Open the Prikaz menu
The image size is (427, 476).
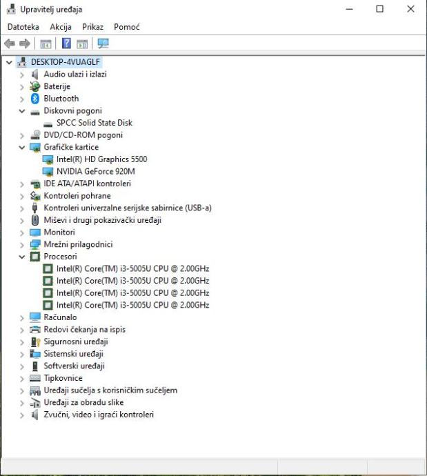92,27
